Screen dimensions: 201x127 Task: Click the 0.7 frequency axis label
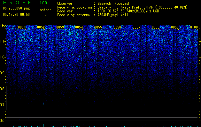click(3, 105)
